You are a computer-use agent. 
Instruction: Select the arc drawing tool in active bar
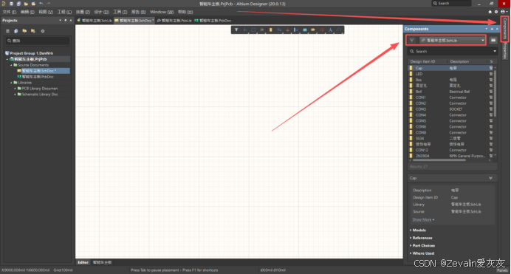pos(339,30)
